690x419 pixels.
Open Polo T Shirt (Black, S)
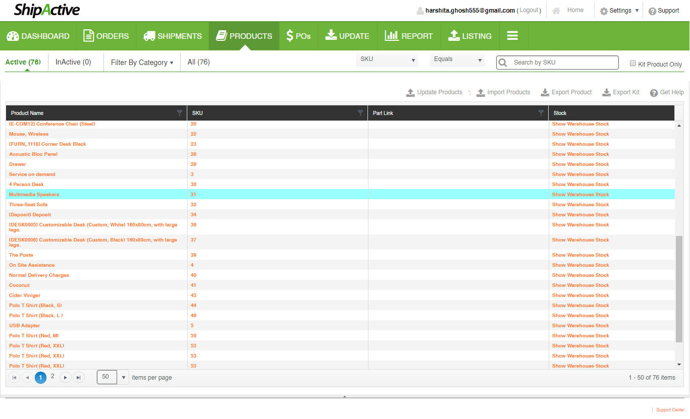click(35, 306)
